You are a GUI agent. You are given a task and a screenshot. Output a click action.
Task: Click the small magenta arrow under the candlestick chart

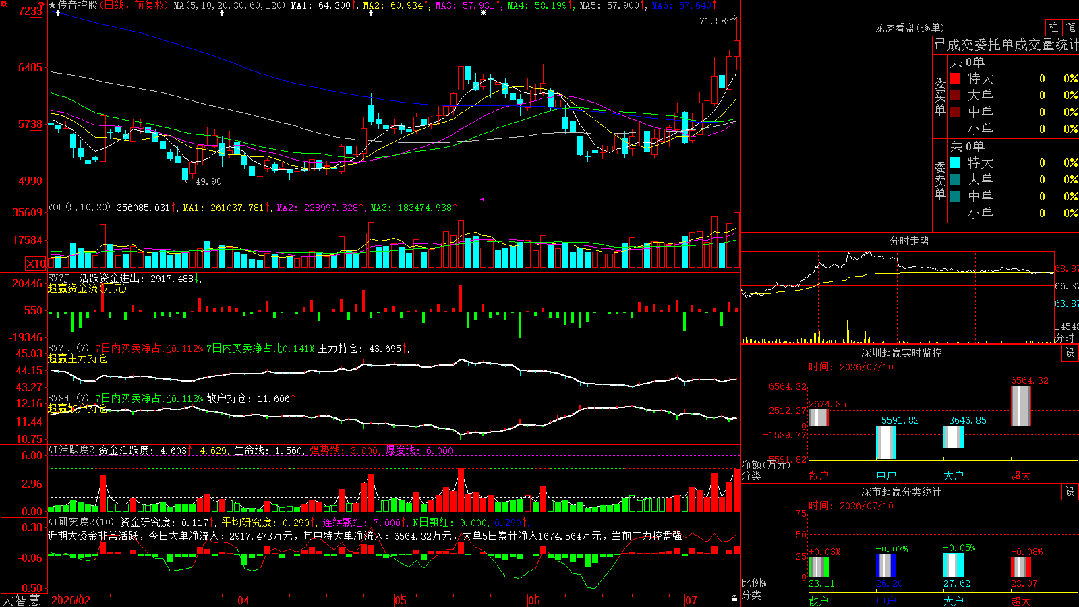(482, 199)
